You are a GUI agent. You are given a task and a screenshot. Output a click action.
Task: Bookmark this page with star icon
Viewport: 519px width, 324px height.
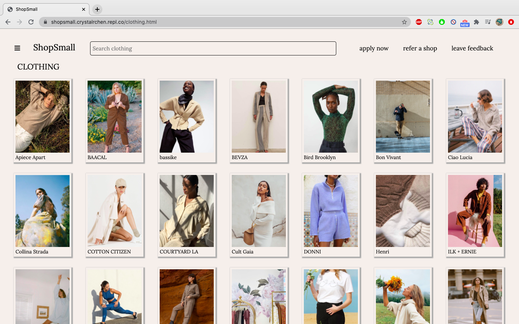[404, 22]
